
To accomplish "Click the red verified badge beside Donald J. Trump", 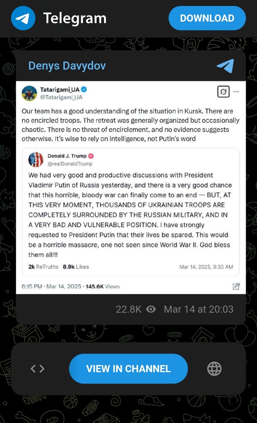I will [91, 156].
